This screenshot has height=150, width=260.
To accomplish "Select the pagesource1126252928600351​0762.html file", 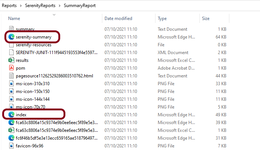I will (x=54, y=76).
